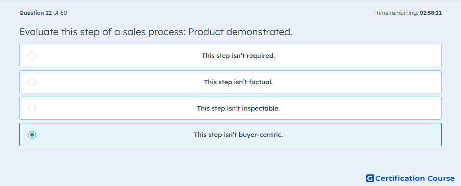Click the "Product demonstrated." phrase in the question
Image resolution: width=461 pixels, height=186 pixels.
coord(240,32)
